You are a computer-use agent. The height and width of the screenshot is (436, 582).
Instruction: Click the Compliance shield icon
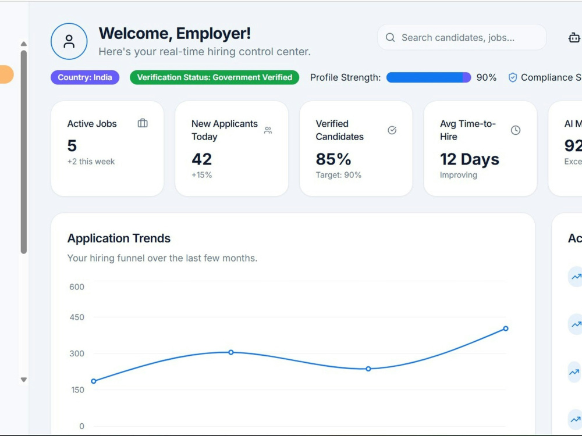coord(513,77)
